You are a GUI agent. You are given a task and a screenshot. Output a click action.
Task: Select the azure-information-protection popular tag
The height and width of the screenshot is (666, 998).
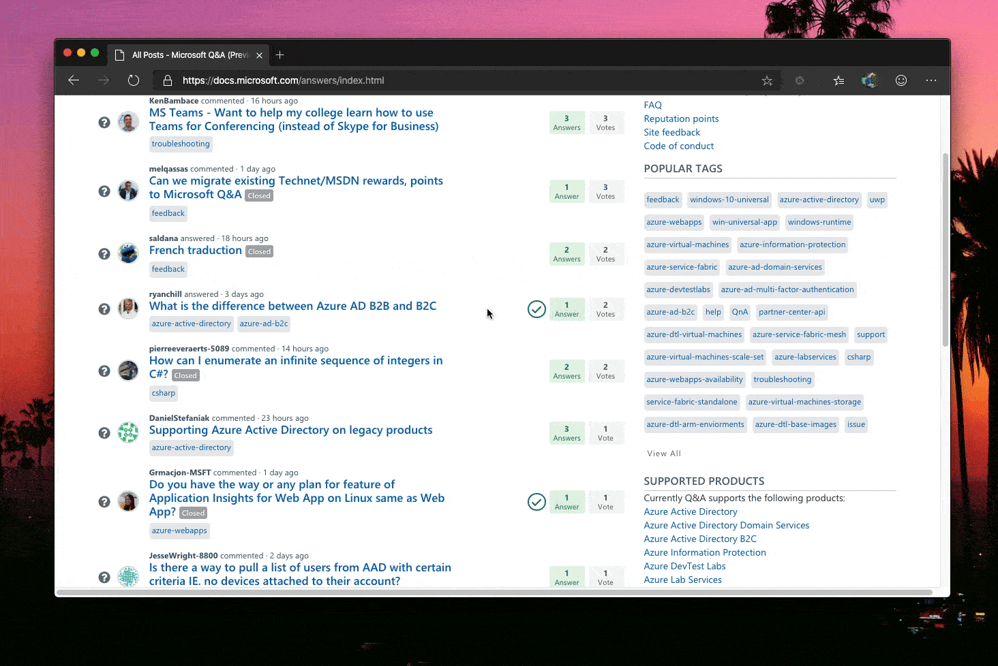pyautogui.click(x=793, y=244)
